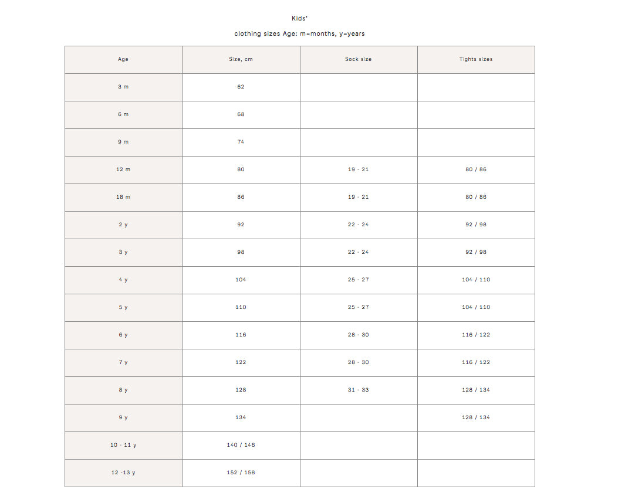Image resolution: width=625 pixels, height=503 pixels.
Task: Click tights size 80 / 86 for 18 m
Action: pos(476,197)
